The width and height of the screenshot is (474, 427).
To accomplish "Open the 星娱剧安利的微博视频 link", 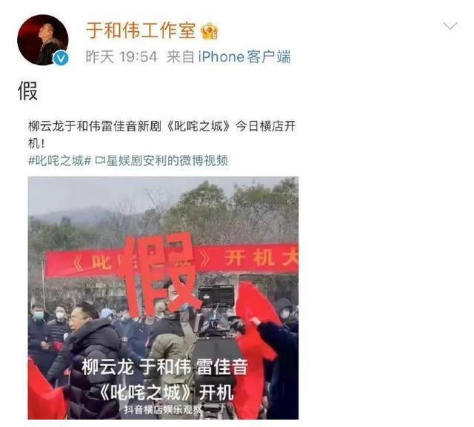I will click(167, 160).
